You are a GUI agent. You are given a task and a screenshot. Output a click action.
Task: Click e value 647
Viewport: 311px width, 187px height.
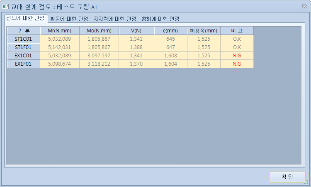(x=170, y=47)
